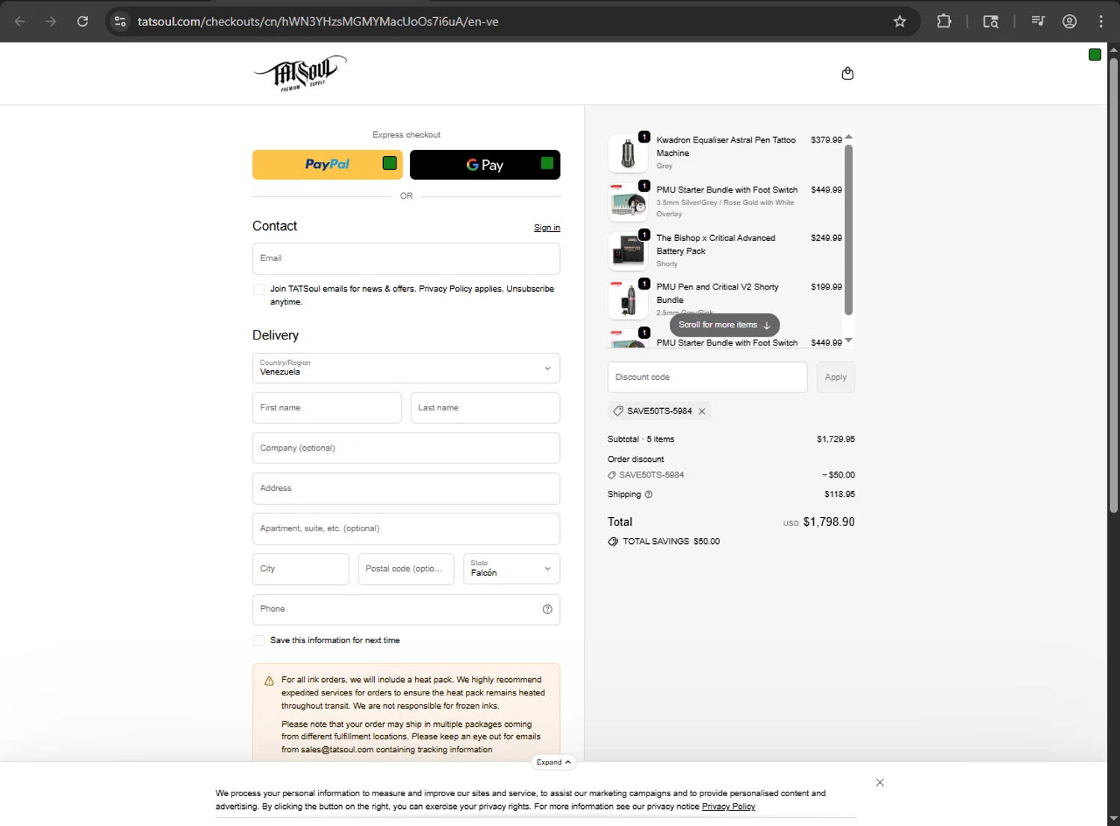Screen dimensions: 1120x826
Task: Click the City field
Action: [x=301, y=569]
